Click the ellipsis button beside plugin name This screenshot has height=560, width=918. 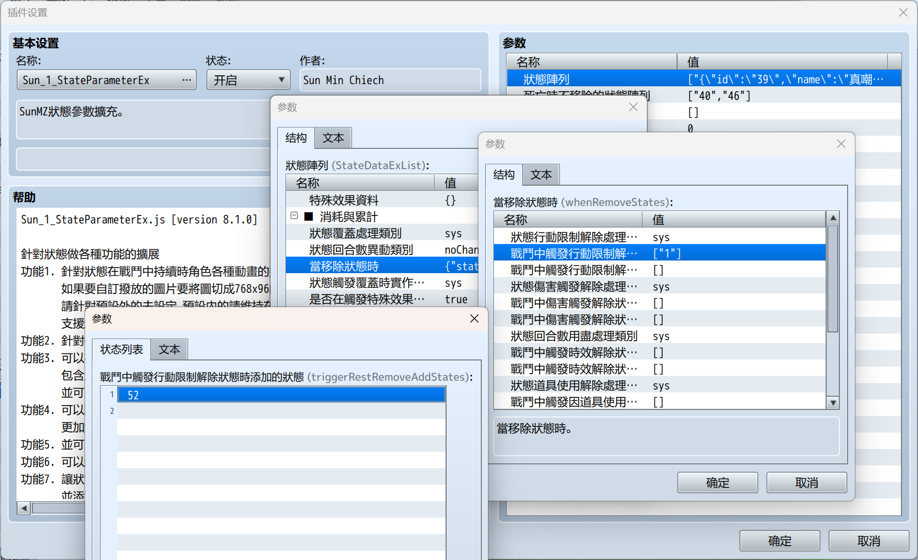point(187,80)
